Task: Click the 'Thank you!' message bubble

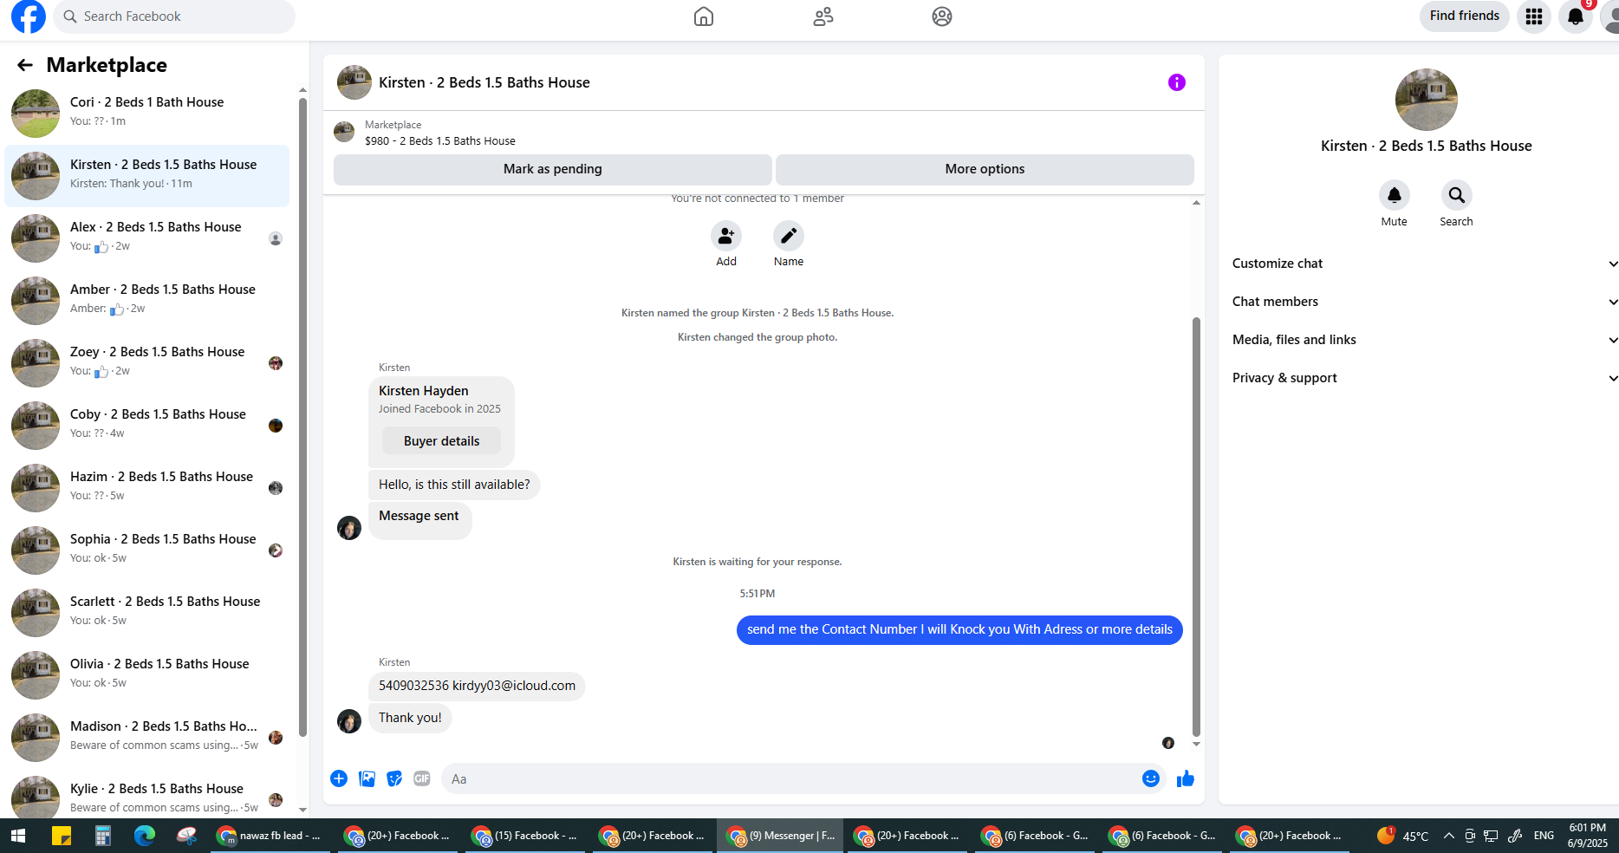Action: [410, 718]
